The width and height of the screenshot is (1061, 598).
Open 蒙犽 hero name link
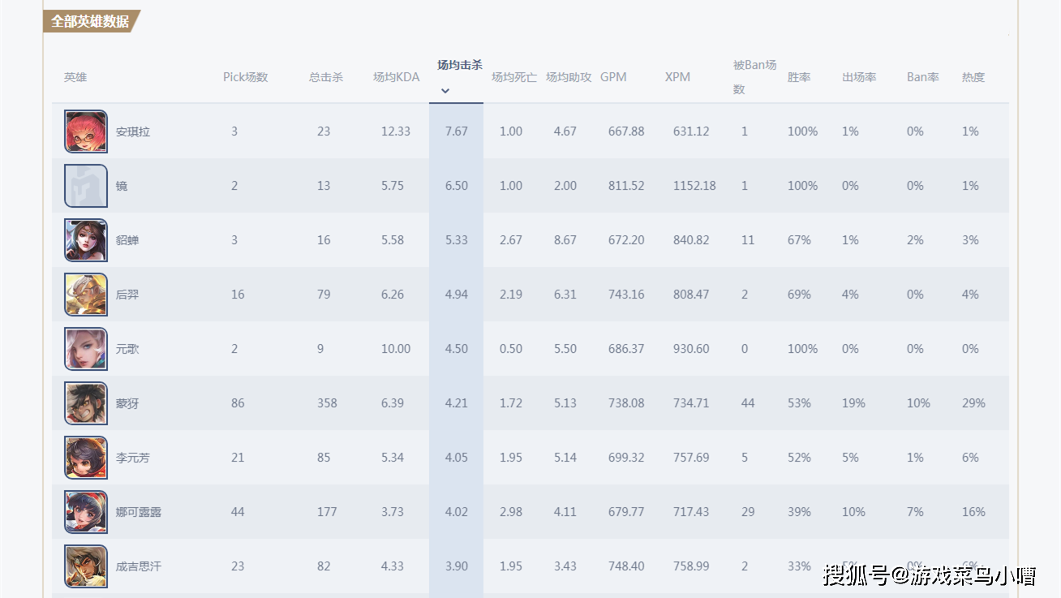127,403
